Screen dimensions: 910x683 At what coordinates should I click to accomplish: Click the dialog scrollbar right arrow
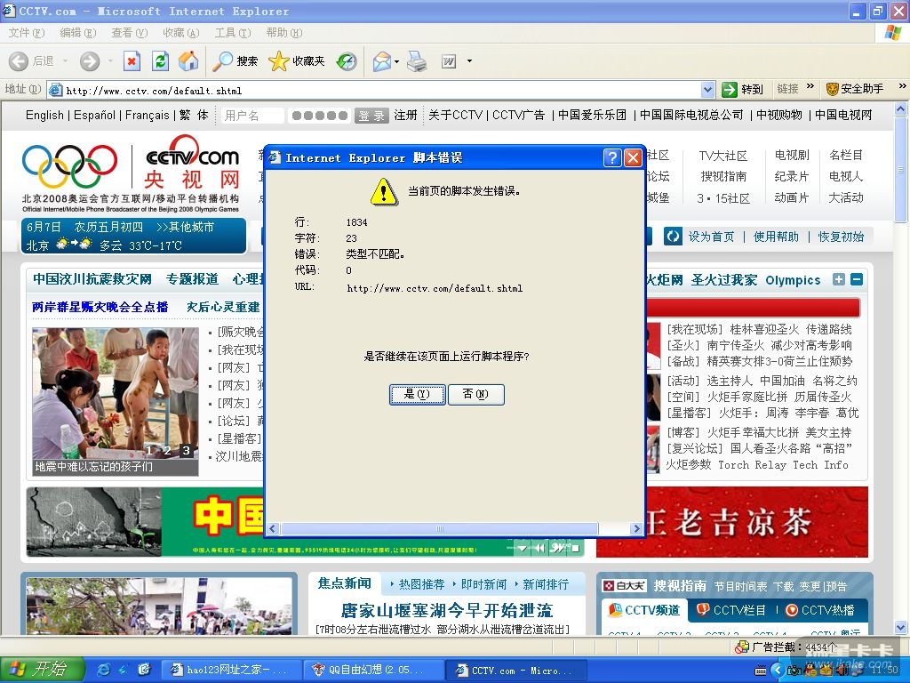click(636, 528)
